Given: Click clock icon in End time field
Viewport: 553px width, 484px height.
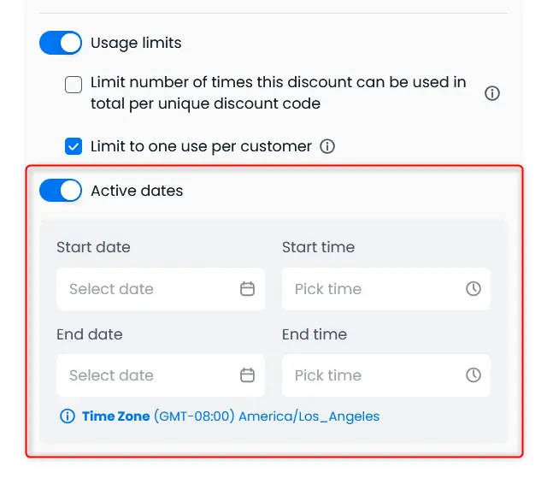Looking at the screenshot, I should point(474,375).
